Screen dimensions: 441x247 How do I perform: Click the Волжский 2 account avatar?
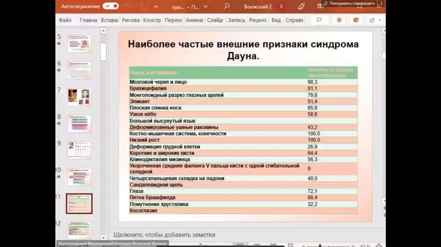click(281, 6)
